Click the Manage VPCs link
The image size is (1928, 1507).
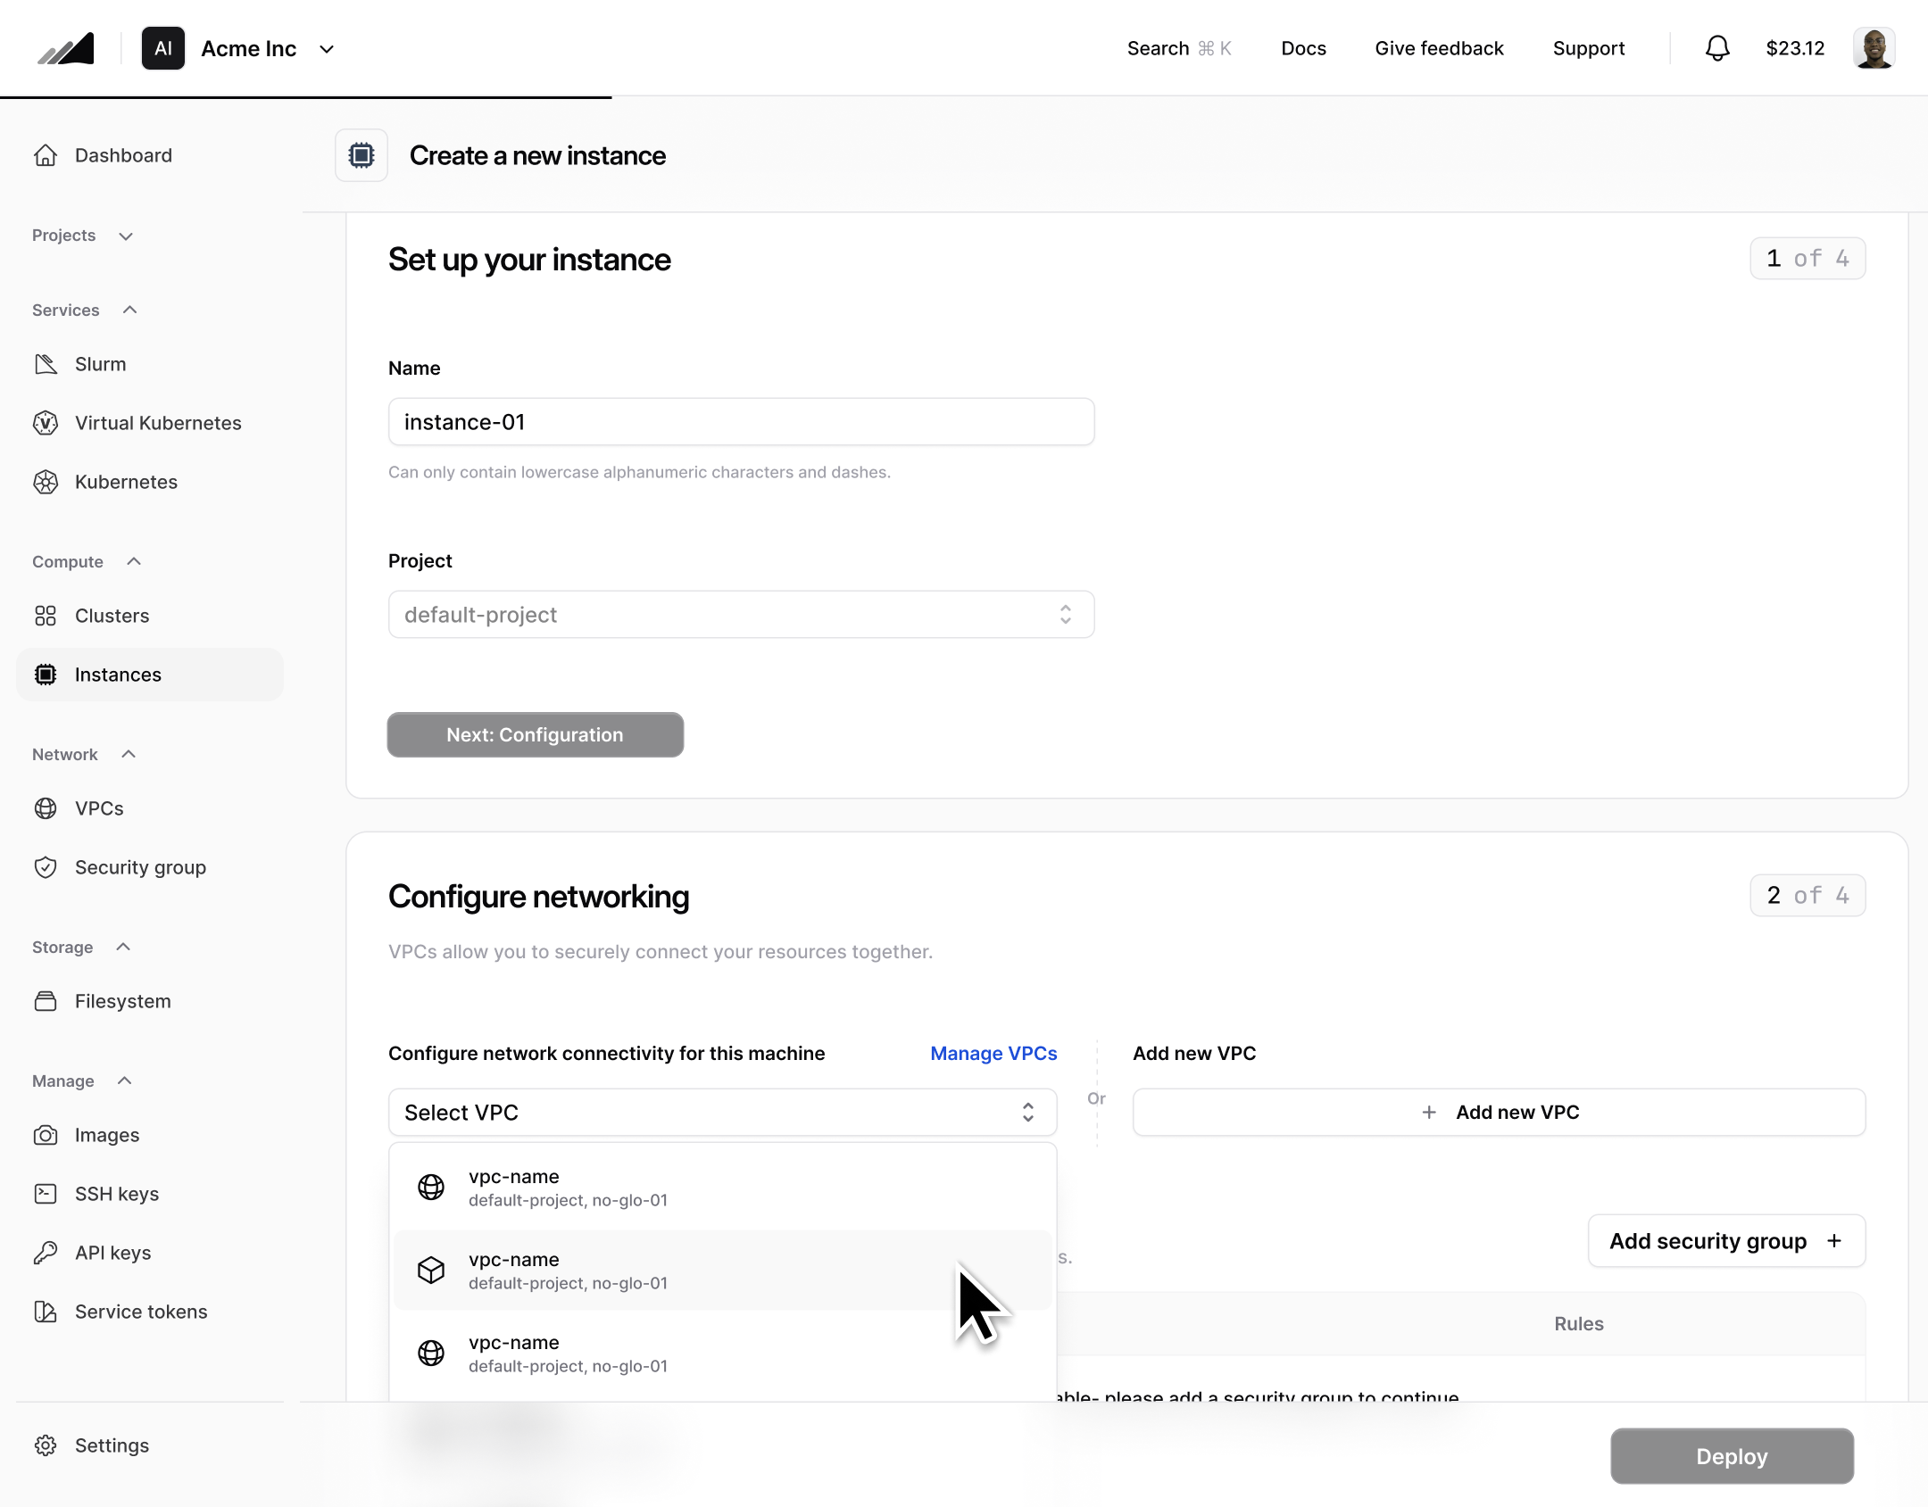993,1053
